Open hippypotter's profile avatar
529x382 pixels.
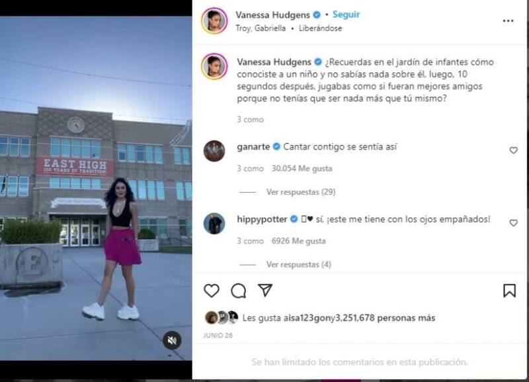coord(214,224)
